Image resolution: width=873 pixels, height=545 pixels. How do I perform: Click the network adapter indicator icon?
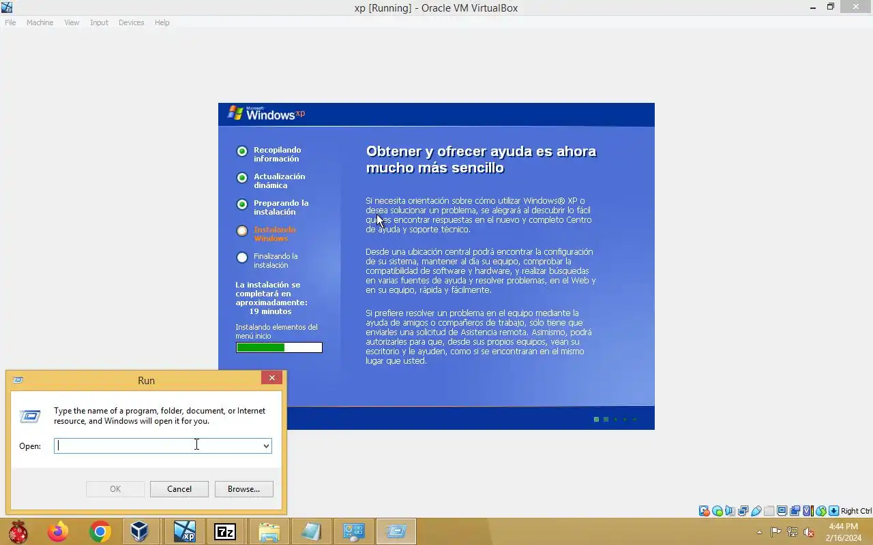click(x=743, y=511)
